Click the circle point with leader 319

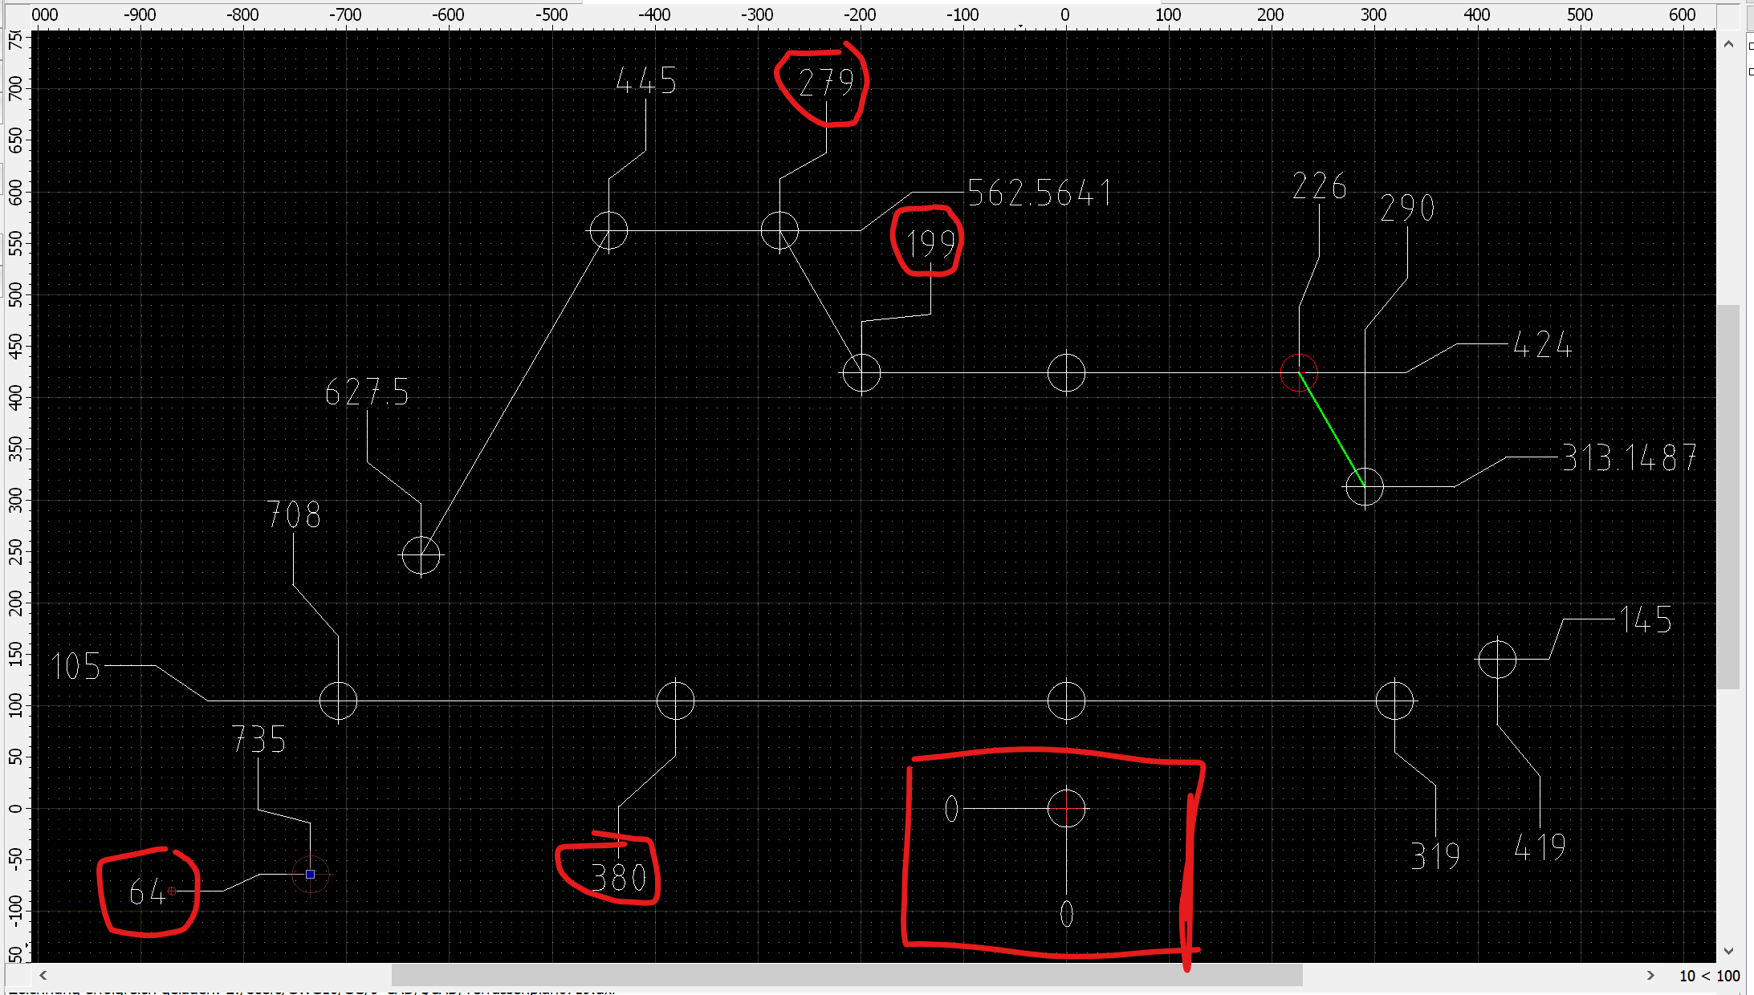(1394, 701)
